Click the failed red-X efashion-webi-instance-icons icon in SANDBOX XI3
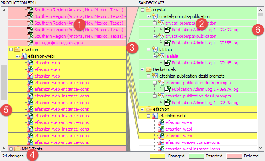This screenshot has height=161, width=265. pos(161,142)
